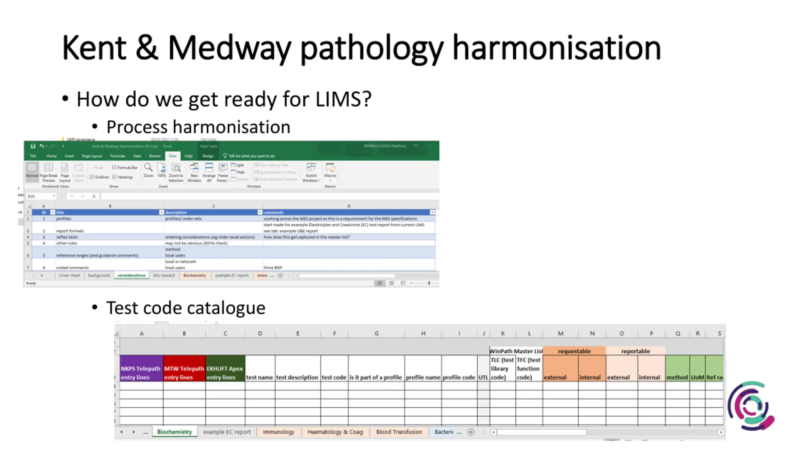Uncheck the Gridlines checkbox
This screenshot has height=451, width=802.
click(x=92, y=177)
